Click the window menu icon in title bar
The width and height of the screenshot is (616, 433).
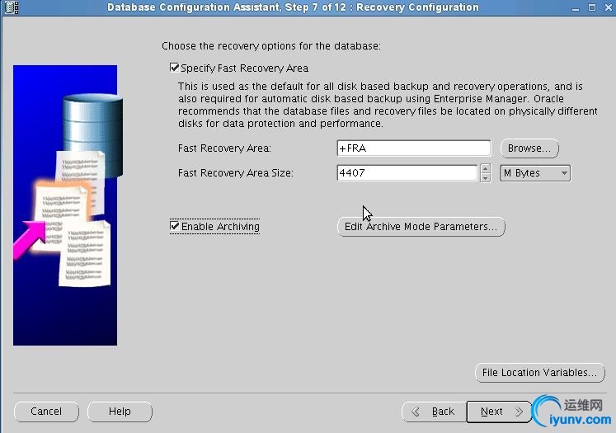coord(12,7)
